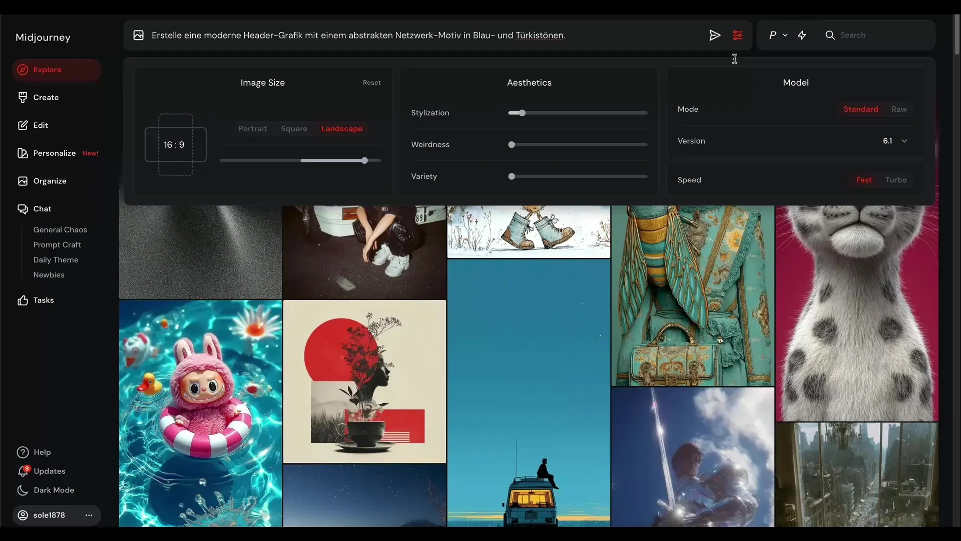The height and width of the screenshot is (541, 961).
Task: Click the Stylization slider handle
Action: point(522,113)
